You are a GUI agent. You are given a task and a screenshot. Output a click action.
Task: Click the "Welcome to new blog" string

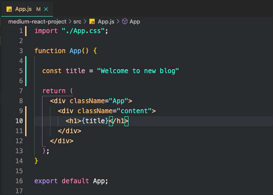[138, 71]
